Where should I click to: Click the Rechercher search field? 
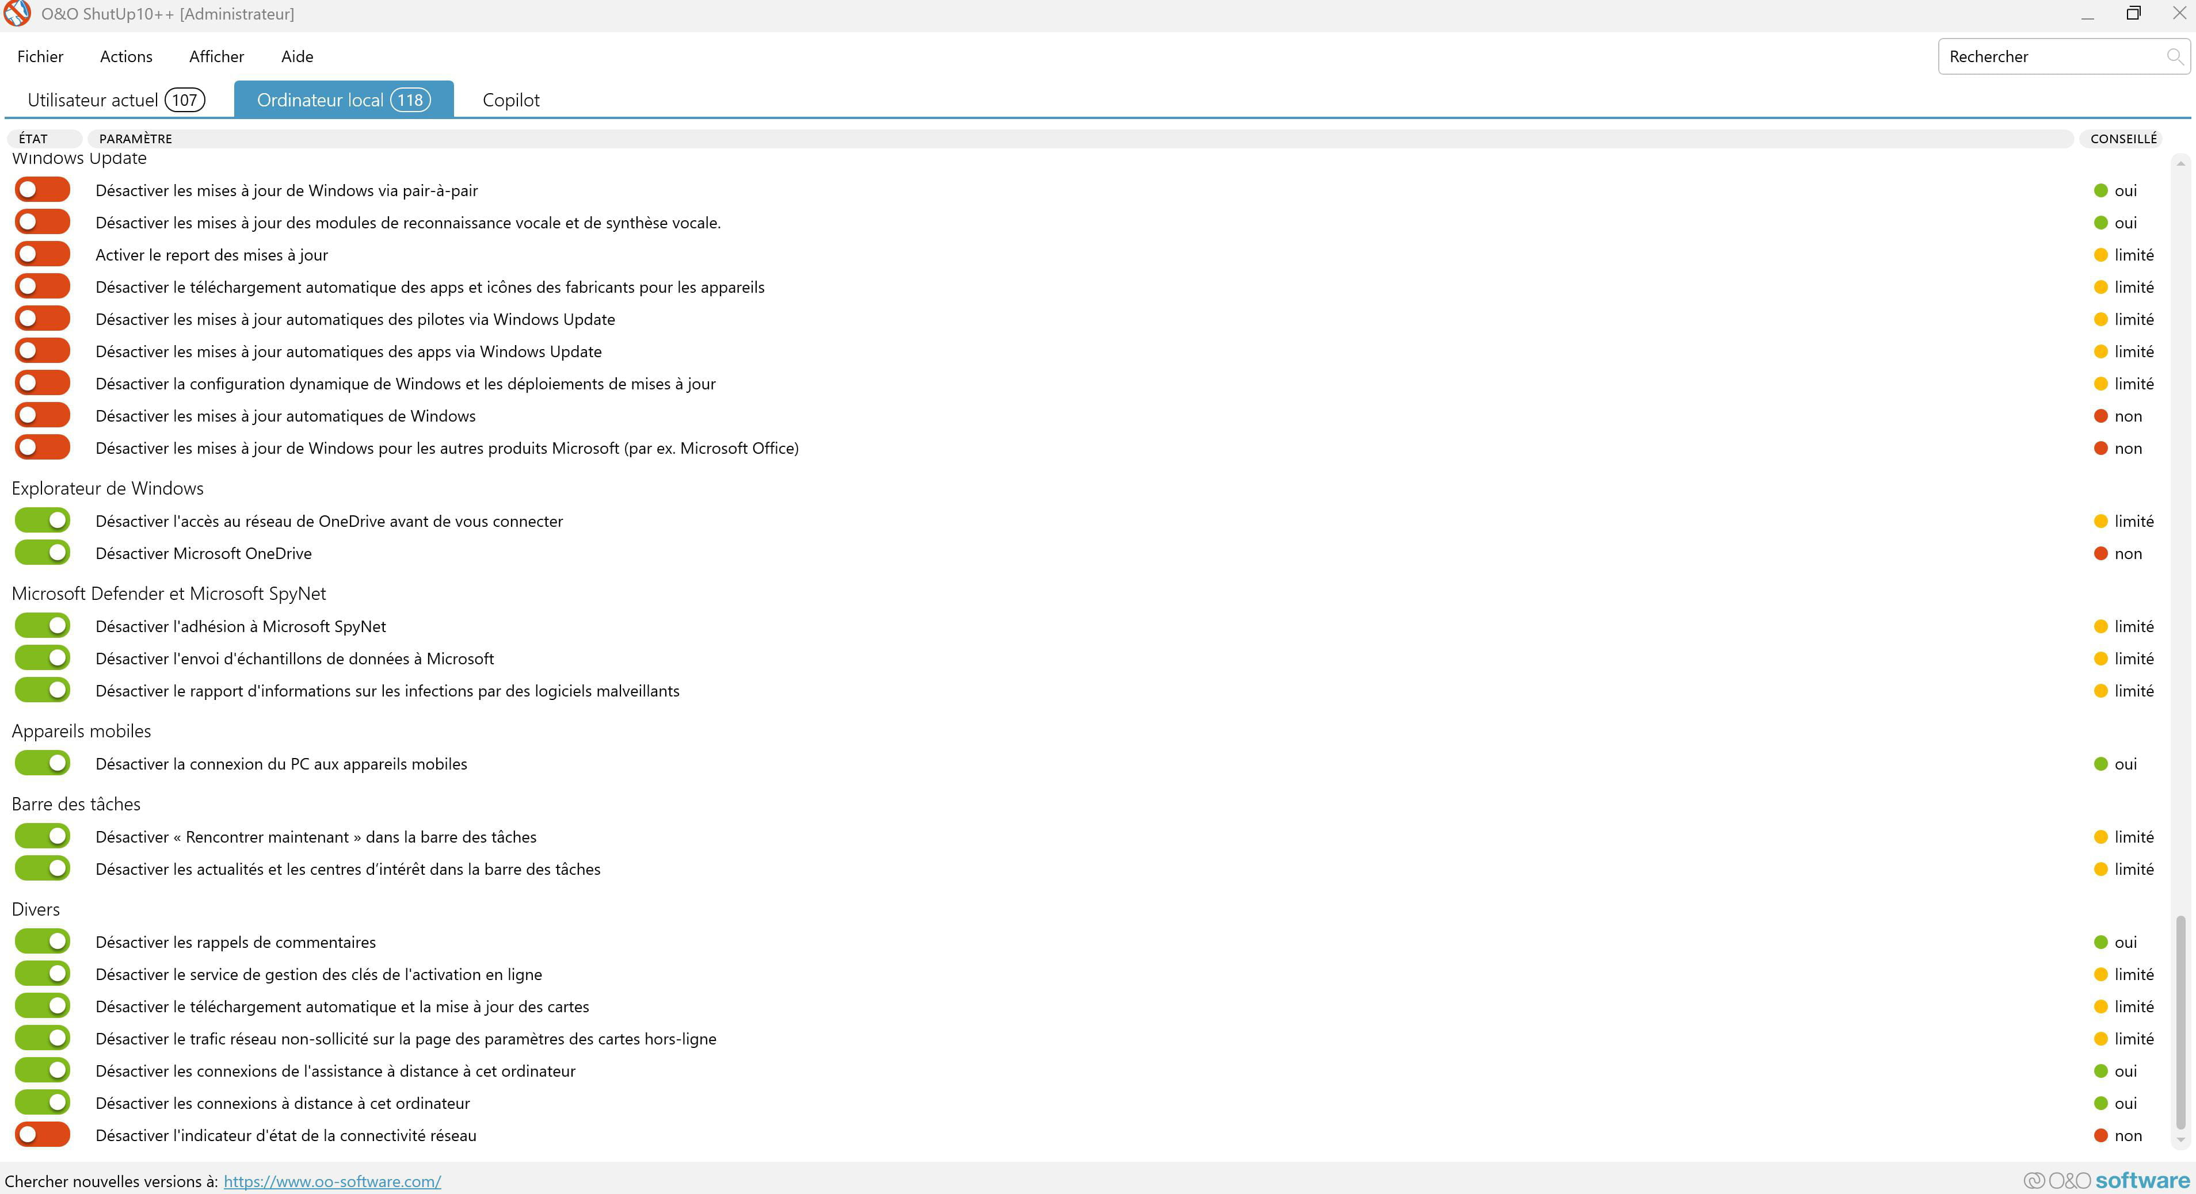tap(2046, 56)
